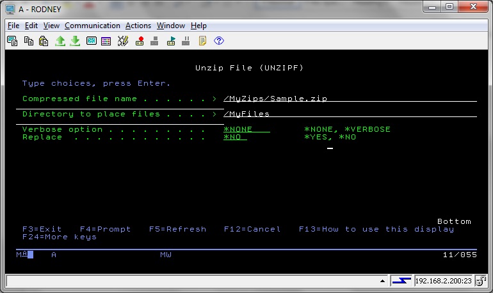Open the Window menu
Viewport: 493px width, 293px height.
(x=171, y=26)
